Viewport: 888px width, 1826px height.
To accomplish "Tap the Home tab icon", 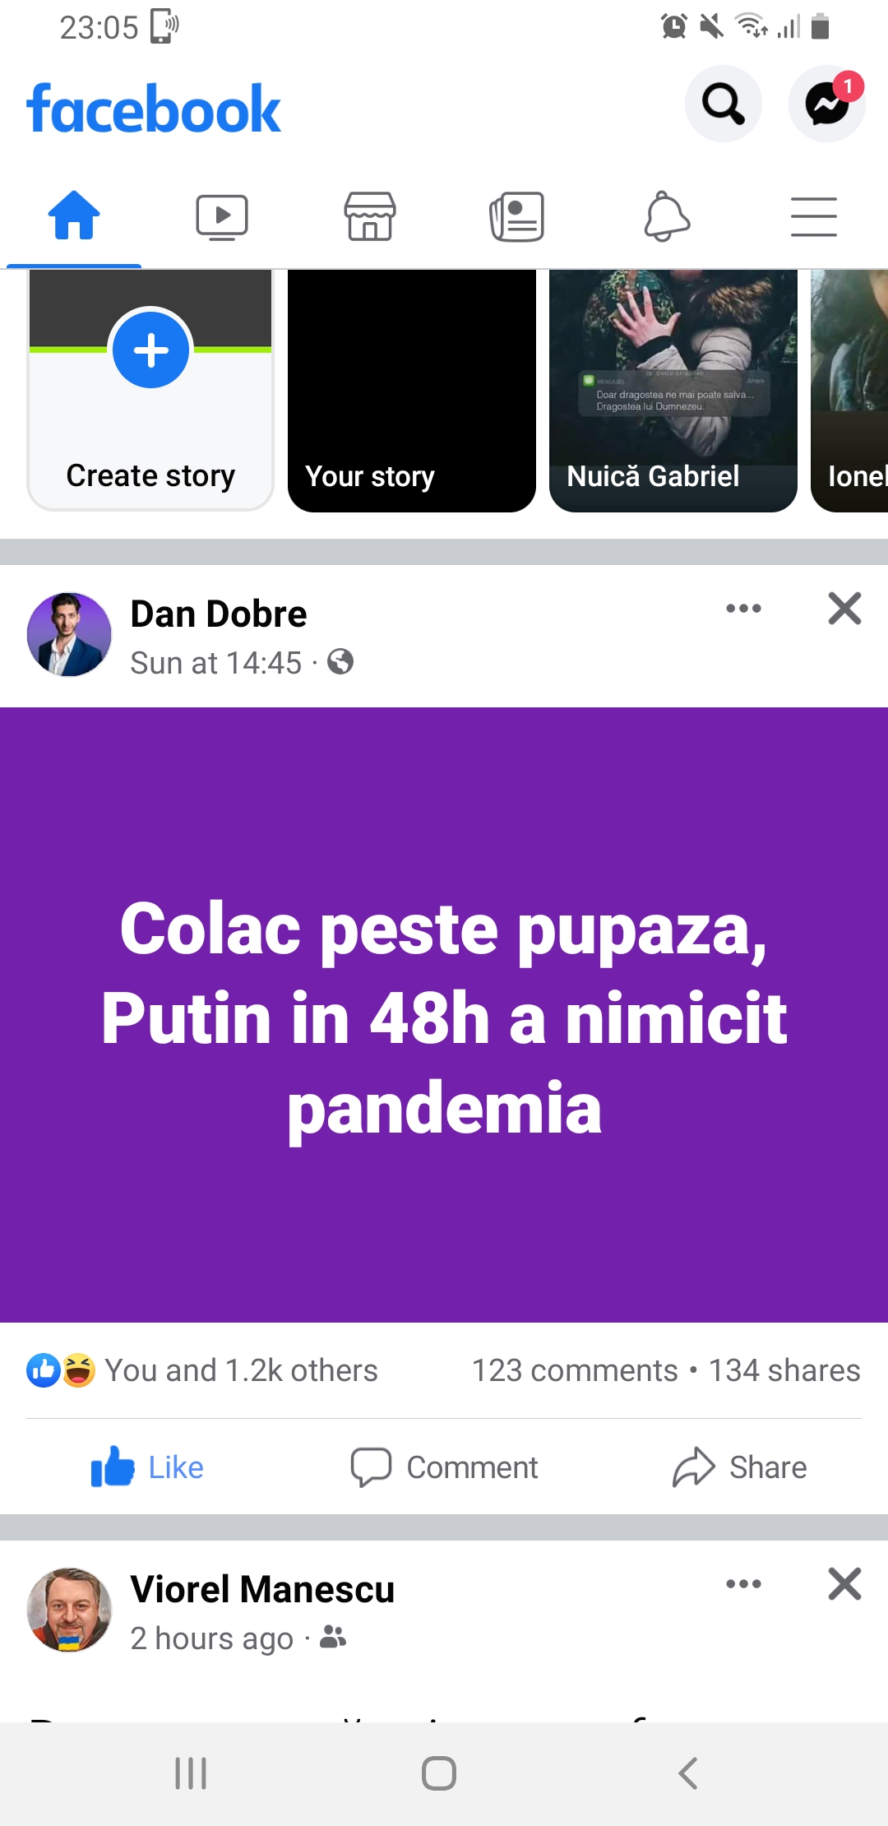I will 74,216.
